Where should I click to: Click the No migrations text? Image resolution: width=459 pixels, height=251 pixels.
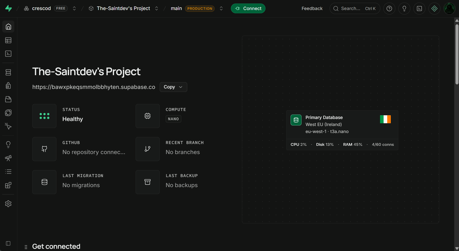click(81, 185)
